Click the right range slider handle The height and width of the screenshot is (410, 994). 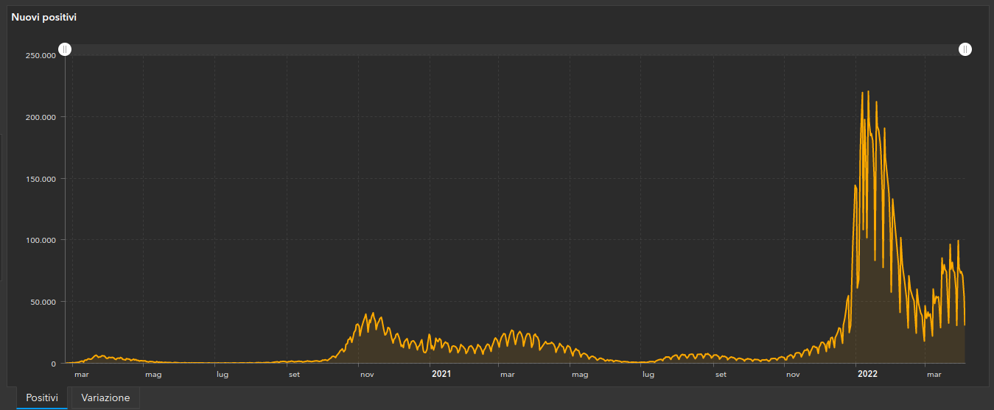point(965,49)
